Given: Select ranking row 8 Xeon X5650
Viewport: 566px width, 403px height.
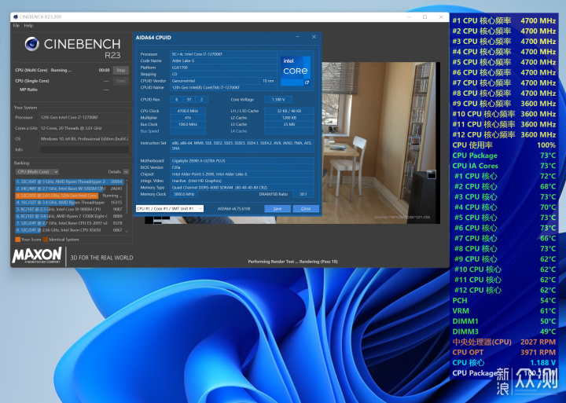Looking at the screenshot, I should (x=69, y=230).
